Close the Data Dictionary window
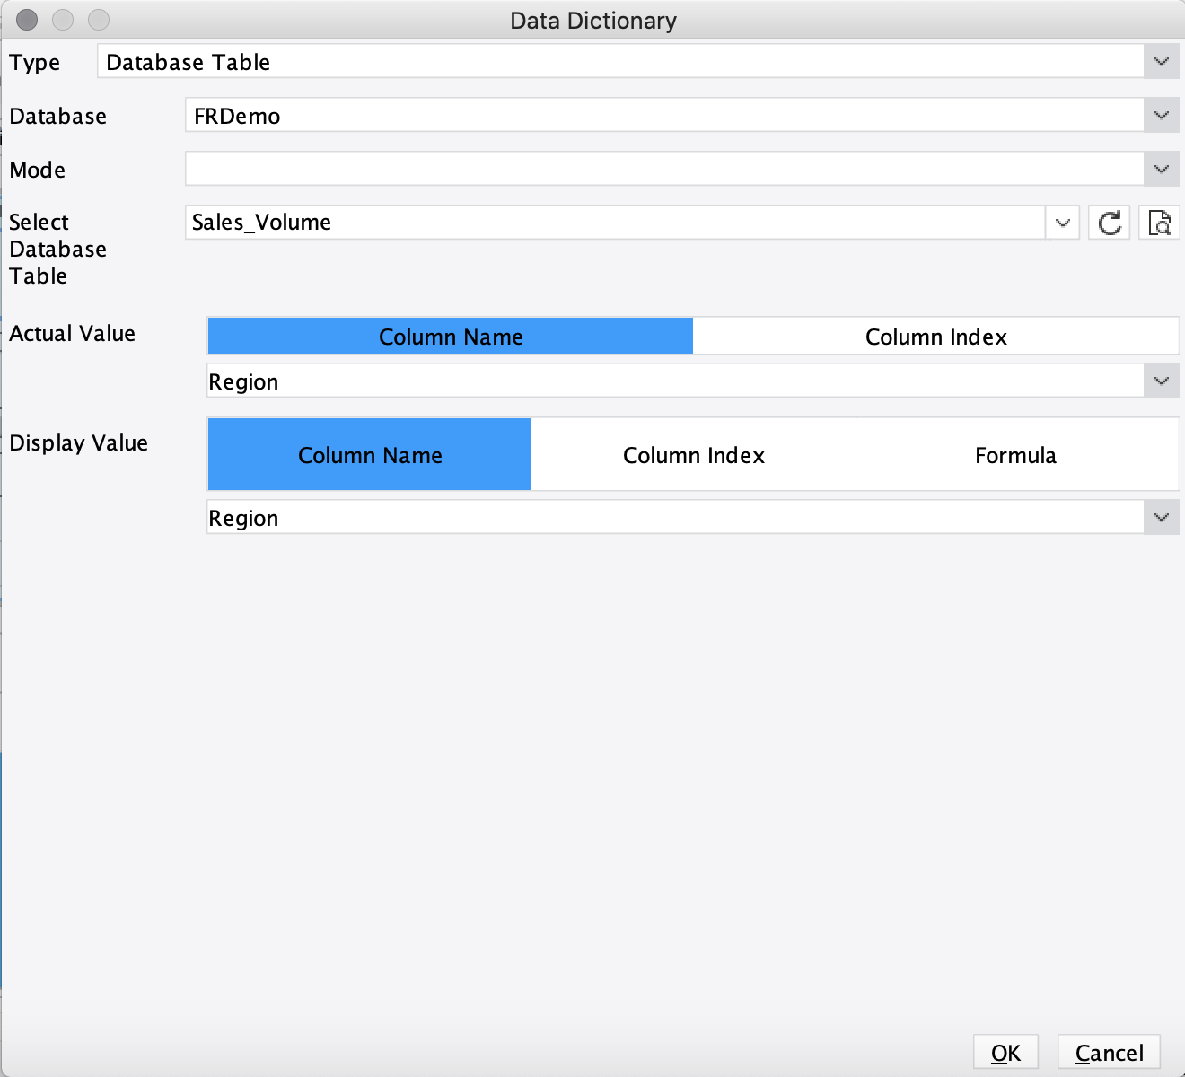Image resolution: width=1185 pixels, height=1077 pixels. click(x=27, y=19)
